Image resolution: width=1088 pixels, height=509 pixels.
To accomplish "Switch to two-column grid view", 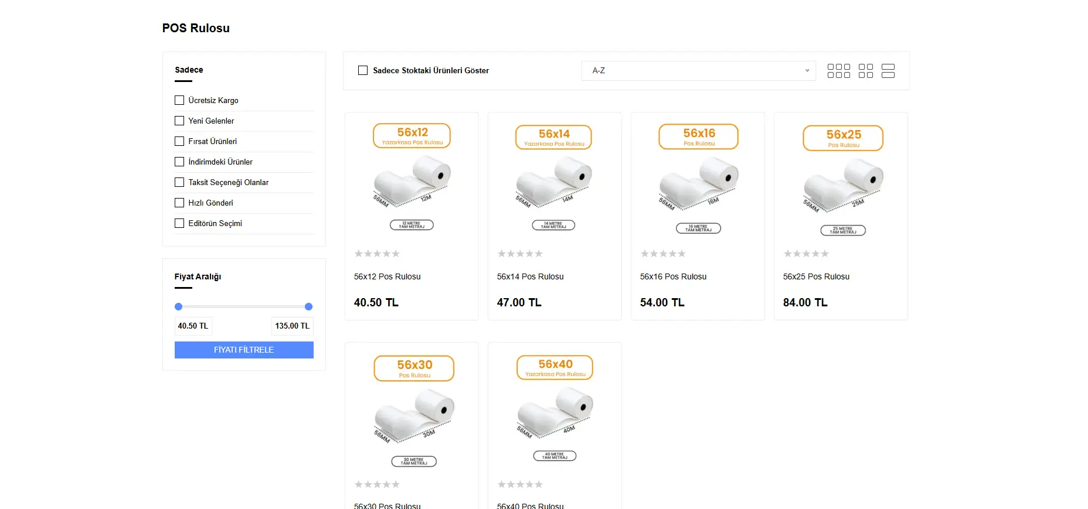I will point(866,71).
